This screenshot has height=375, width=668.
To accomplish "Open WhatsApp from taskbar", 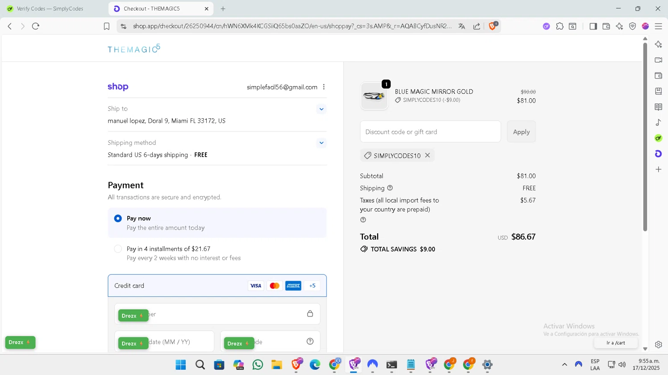I will click(x=258, y=365).
